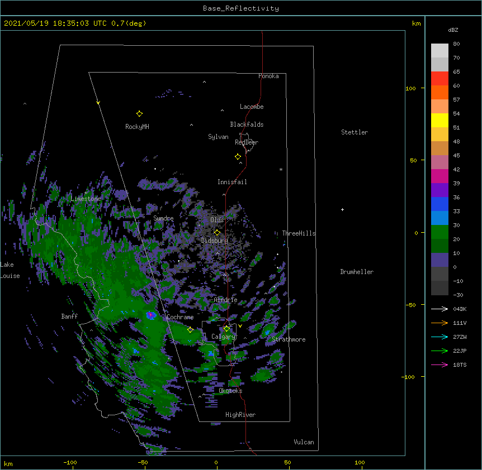Image resolution: width=482 pixels, height=470 pixels.
Task: Click the orange 111V arrow symbol
Action: 440,323
